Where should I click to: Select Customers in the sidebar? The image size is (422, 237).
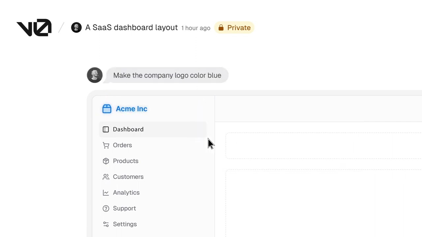click(x=128, y=177)
